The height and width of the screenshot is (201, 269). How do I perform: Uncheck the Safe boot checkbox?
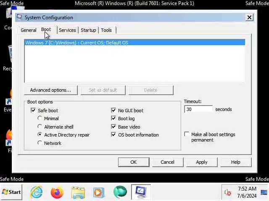(33, 110)
